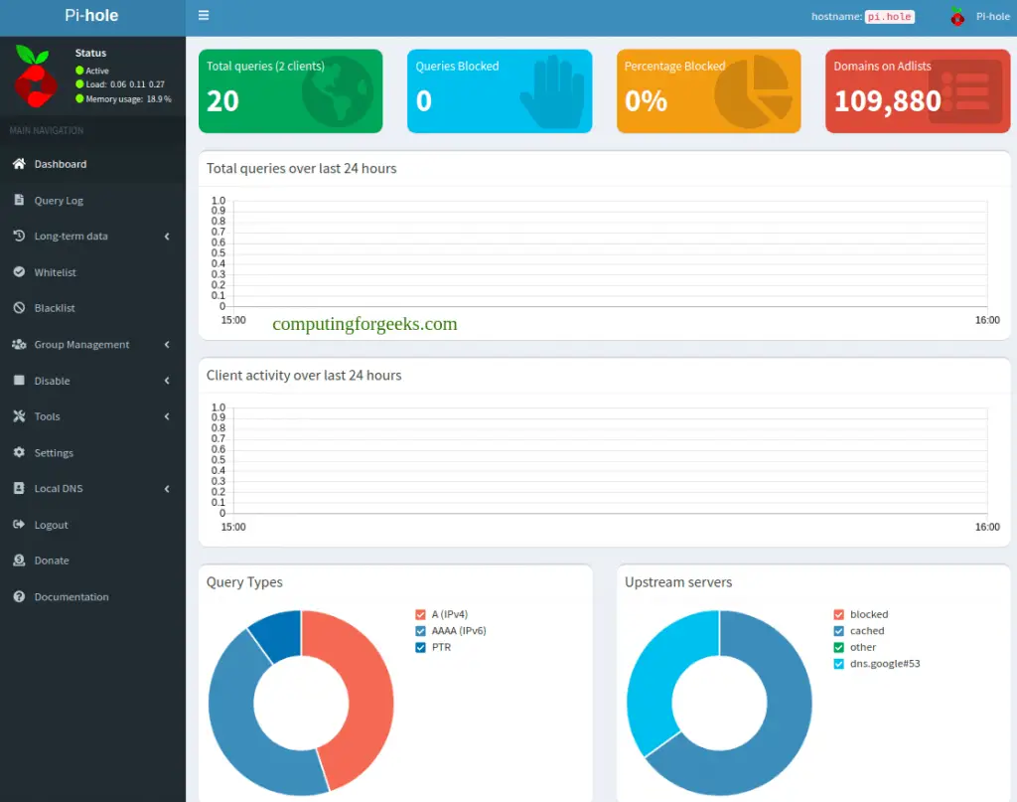Screen dimensions: 1017x802
Task: Click the Documentation question mark icon
Action: pos(20,596)
